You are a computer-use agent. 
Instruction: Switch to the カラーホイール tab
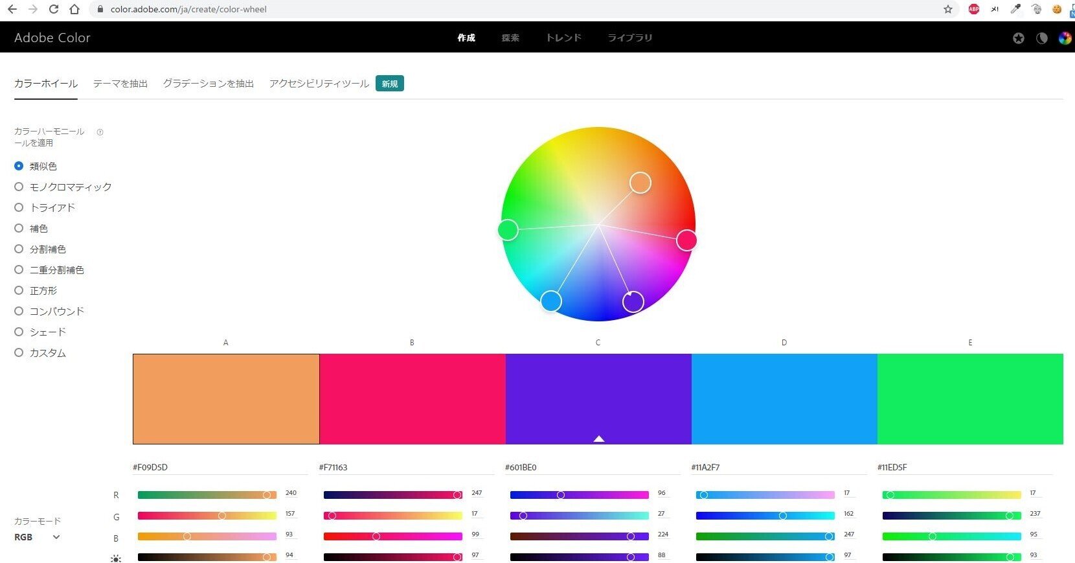click(46, 84)
